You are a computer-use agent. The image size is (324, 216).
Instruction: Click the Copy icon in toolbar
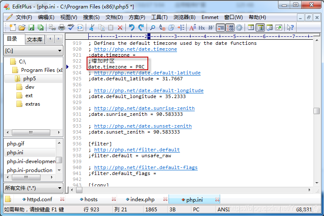pyautogui.click(x=101, y=27)
